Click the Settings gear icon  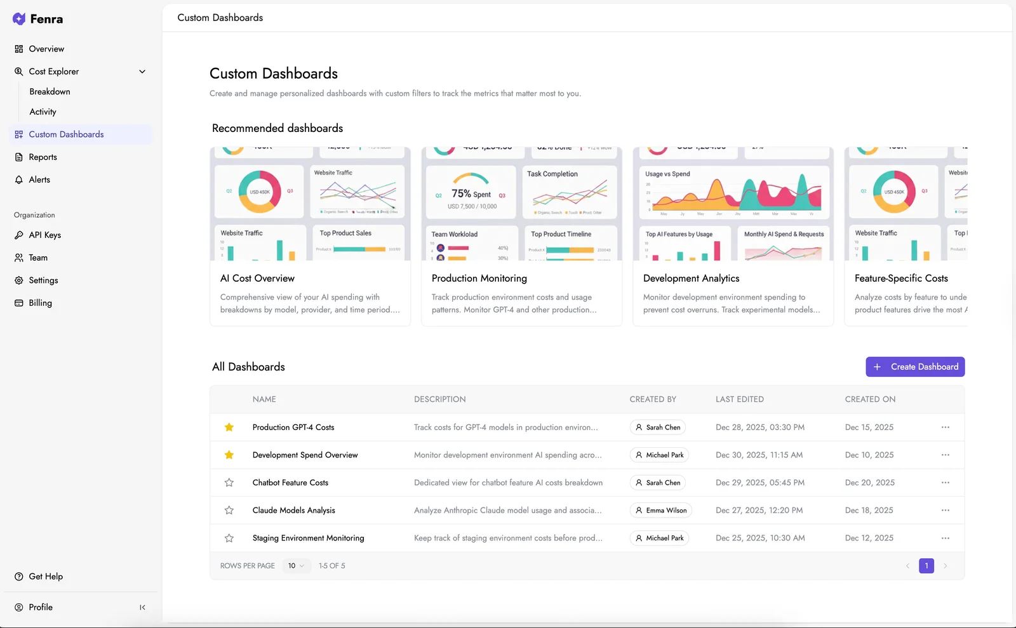pos(20,280)
